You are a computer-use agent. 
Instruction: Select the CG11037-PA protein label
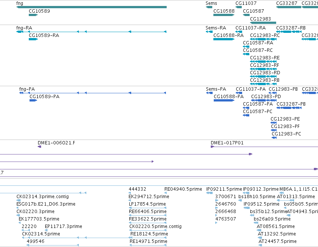click(x=251, y=89)
